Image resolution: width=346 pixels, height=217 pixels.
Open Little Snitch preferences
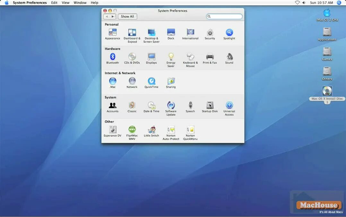tap(151, 131)
